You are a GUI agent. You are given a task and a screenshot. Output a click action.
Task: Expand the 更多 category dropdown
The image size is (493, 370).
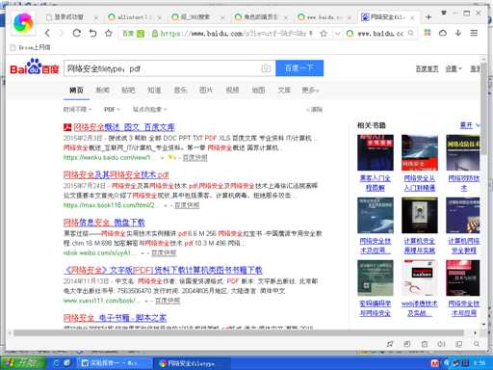[310, 91]
